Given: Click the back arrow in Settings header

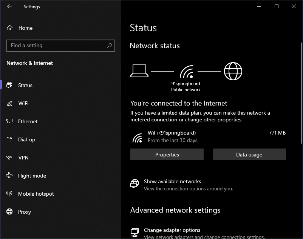Looking at the screenshot, I should pos(9,6).
